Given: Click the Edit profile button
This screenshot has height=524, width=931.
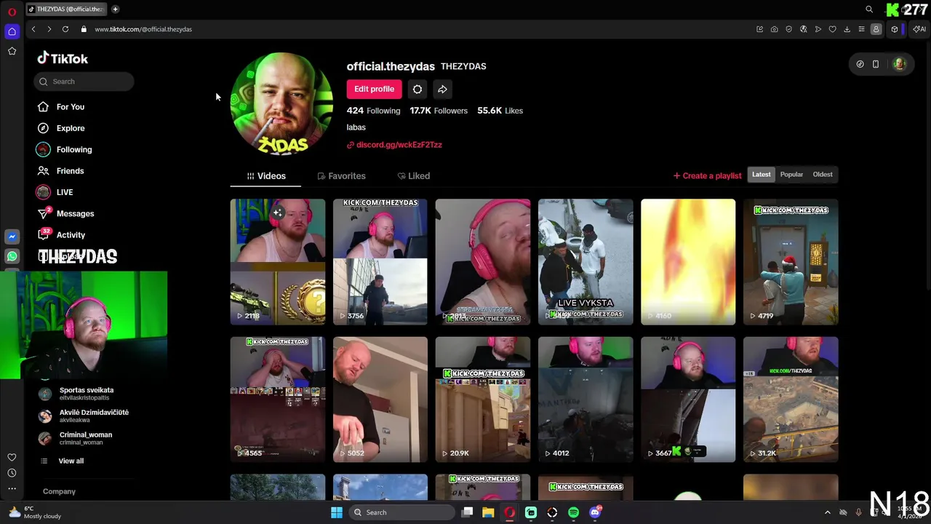Looking at the screenshot, I should [x=374, y=90].
